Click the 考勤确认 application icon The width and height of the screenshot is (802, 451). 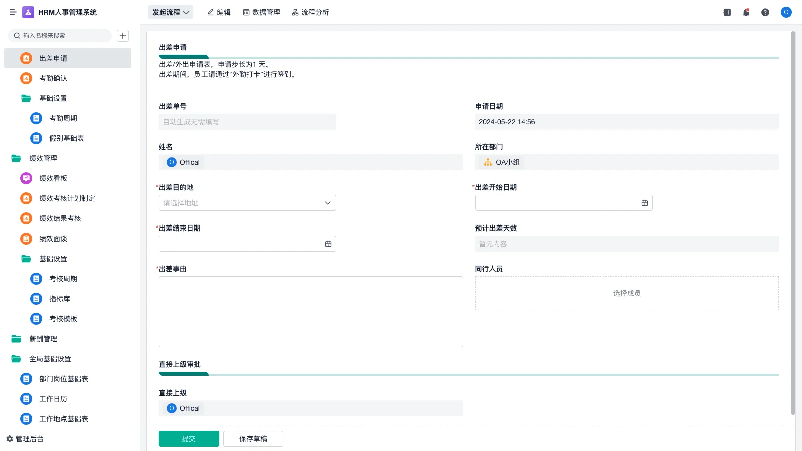[x=26, y=78]
